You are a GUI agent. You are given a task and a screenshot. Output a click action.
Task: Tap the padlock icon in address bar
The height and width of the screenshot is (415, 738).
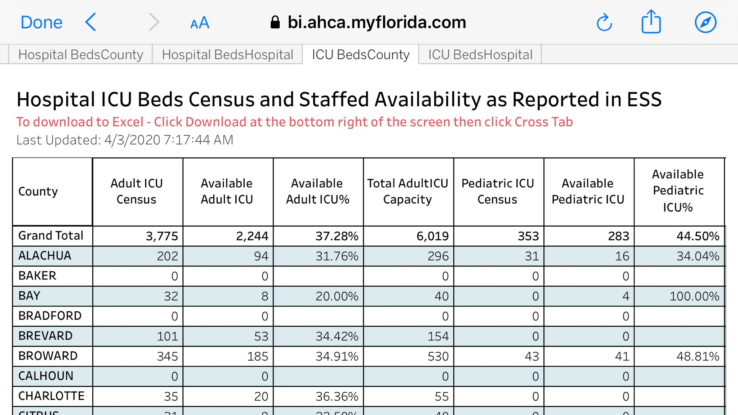pos(275,22)
